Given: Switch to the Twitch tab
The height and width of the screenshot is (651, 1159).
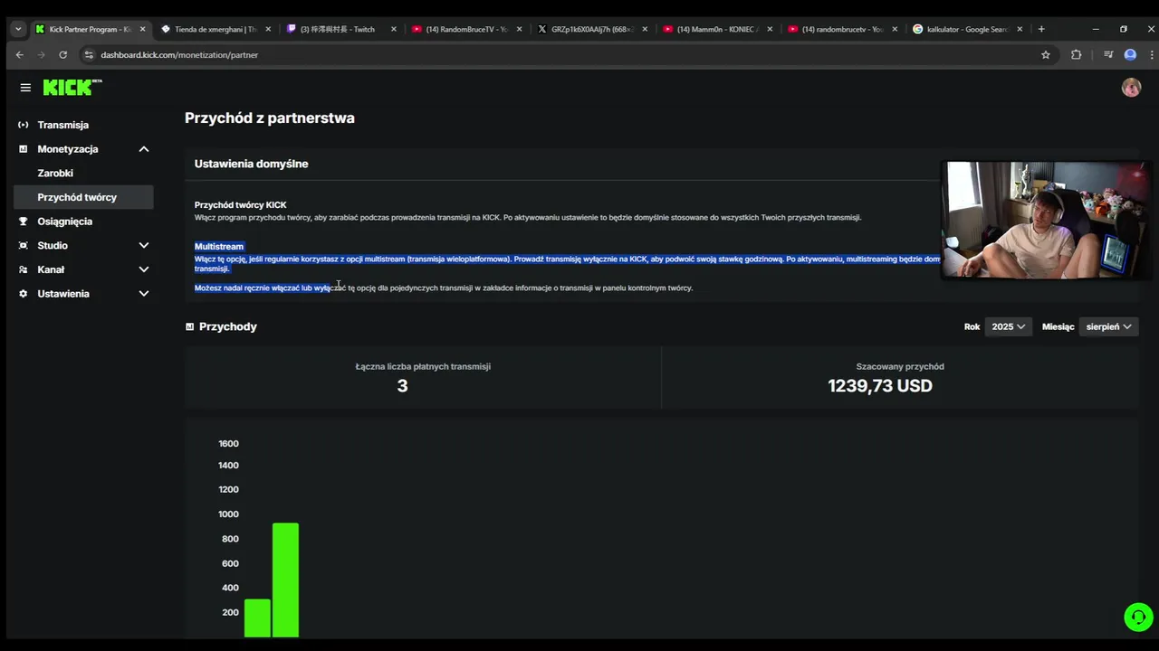Looking at the screenshot, I should (341, 29).
